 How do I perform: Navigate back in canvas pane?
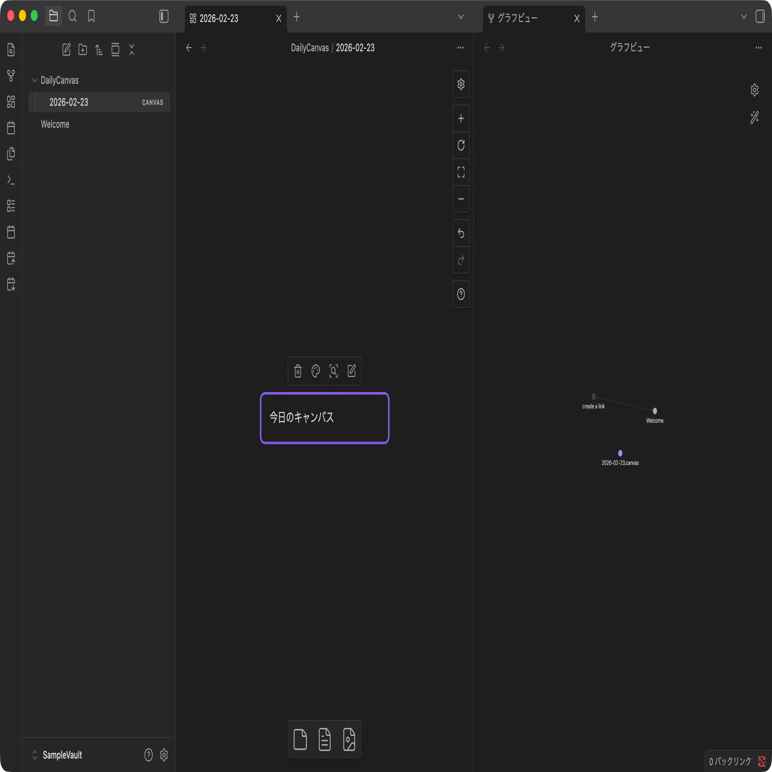(189, 48)
